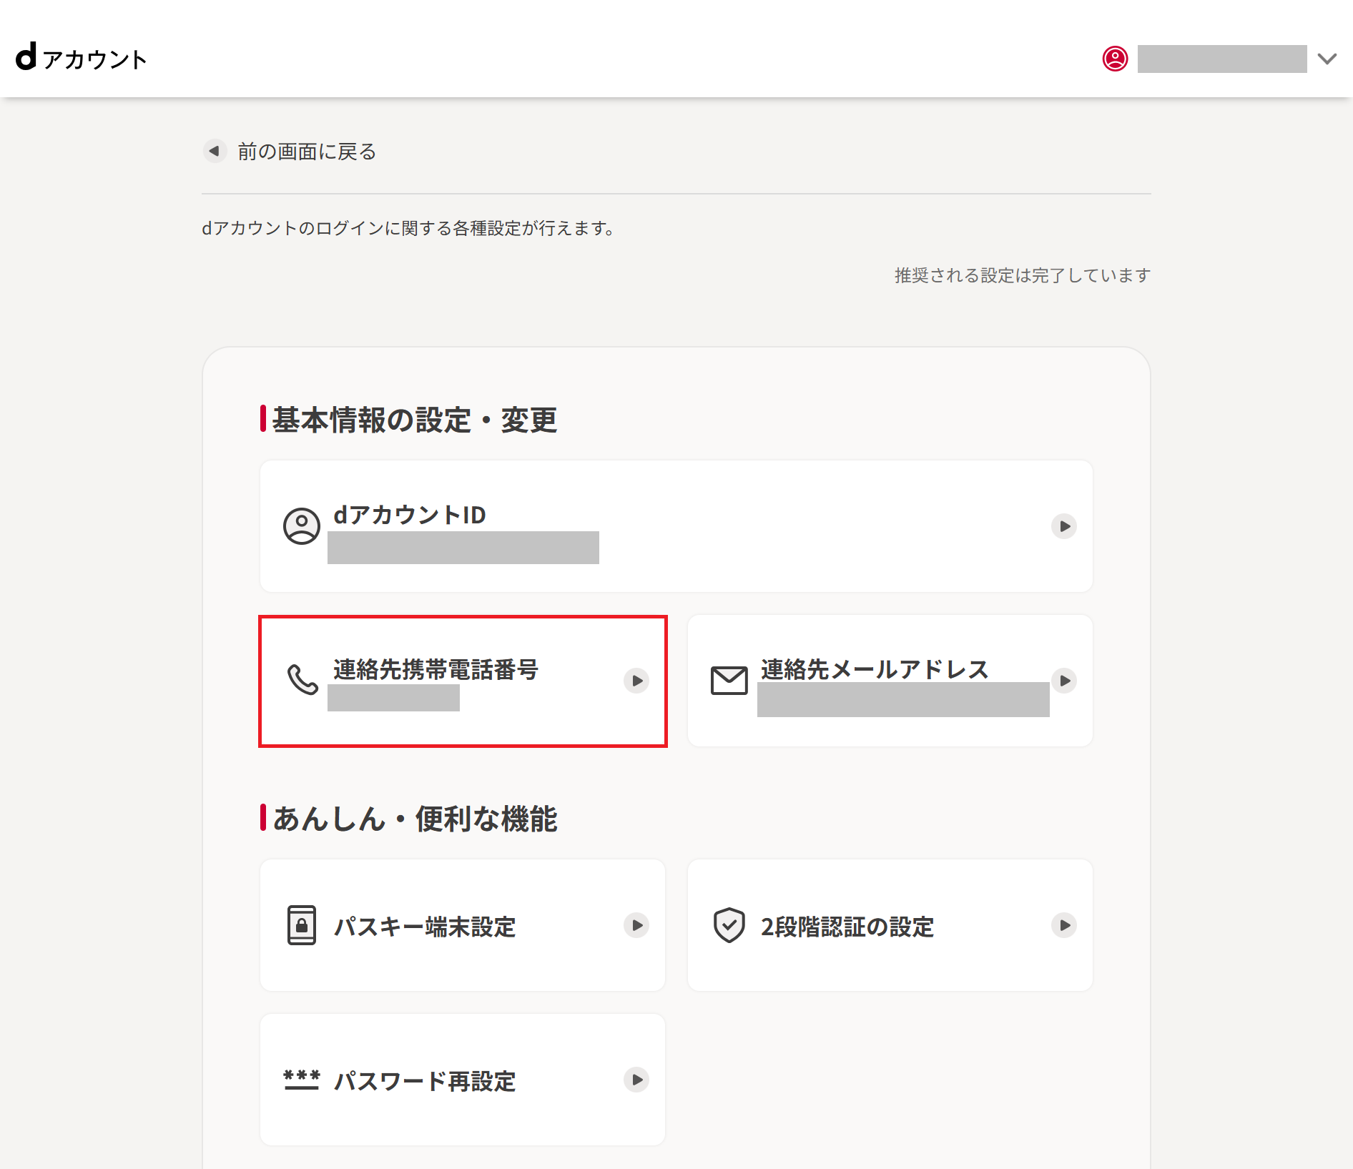The height and width of the screenshot is (1169, 1353).
Task: Click the asterisks icon for パスワード再設定
Action: [302, 1080]
